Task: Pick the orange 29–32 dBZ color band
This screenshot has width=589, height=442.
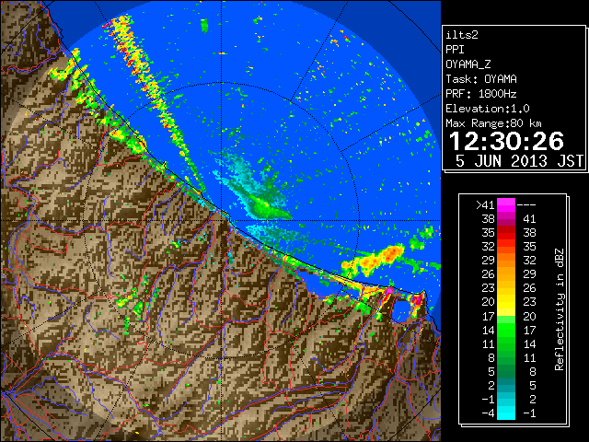Action: tap(506, 261)
